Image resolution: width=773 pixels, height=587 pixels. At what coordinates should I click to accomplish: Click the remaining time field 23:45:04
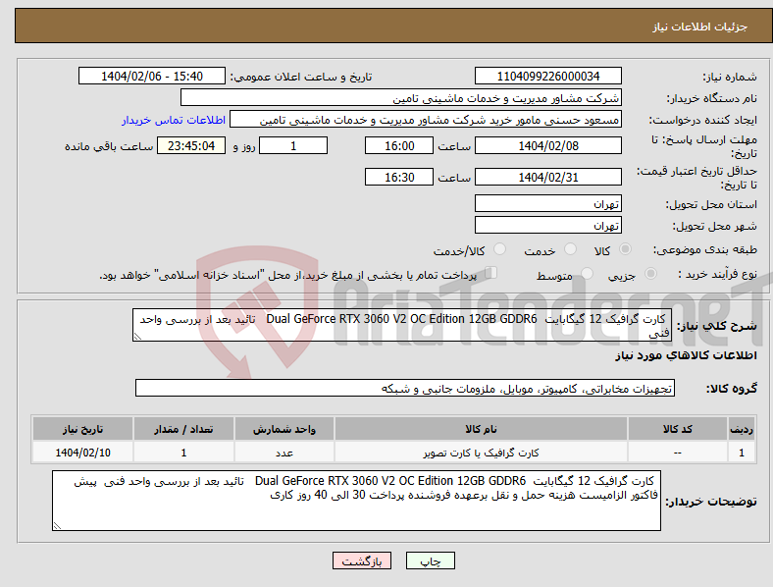click(x=191, y=145)
